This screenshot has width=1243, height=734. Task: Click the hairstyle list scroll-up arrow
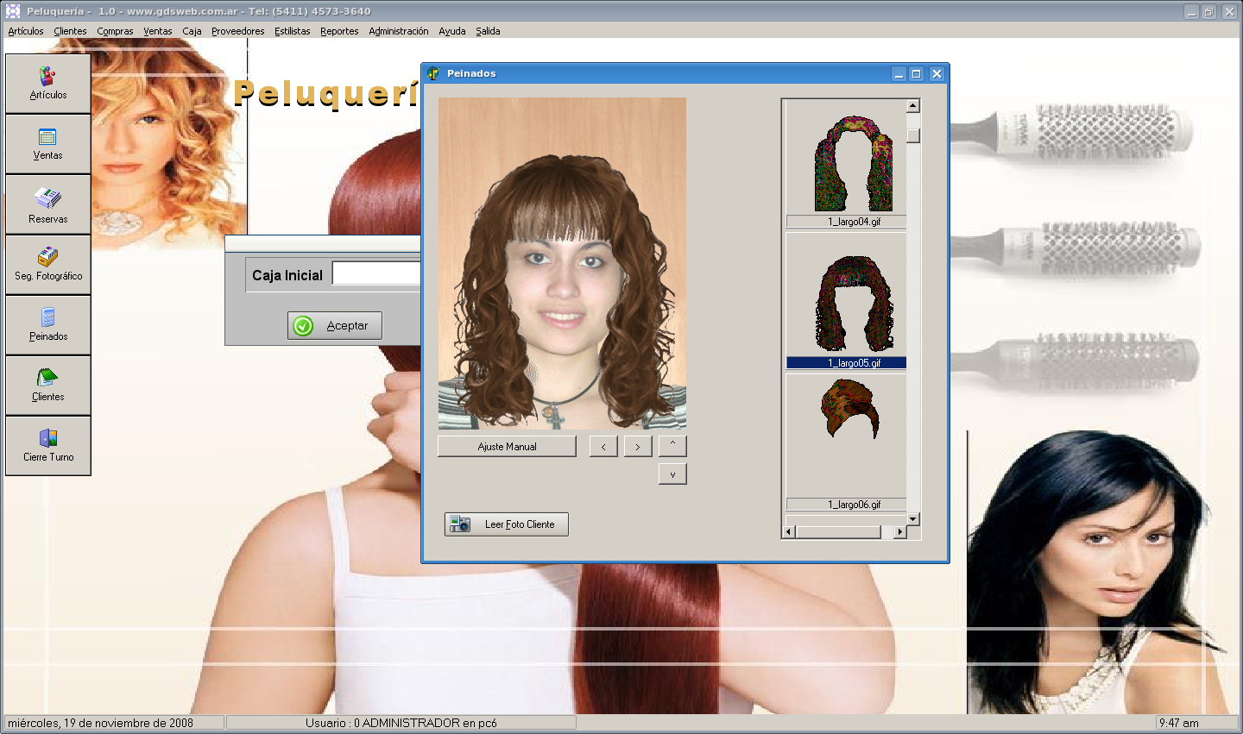[913, 106]
